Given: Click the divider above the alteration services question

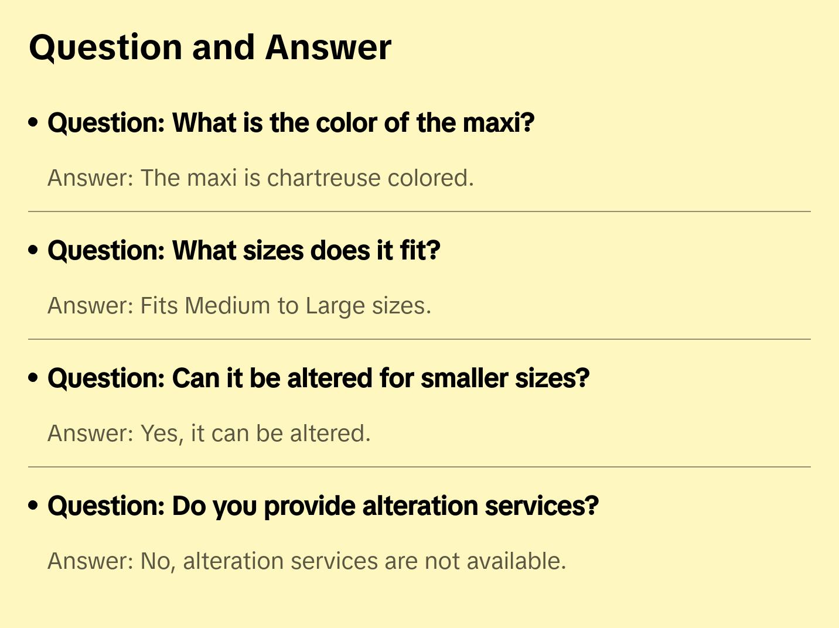Looking at the screenshot, I should click(x=419, y=467).
